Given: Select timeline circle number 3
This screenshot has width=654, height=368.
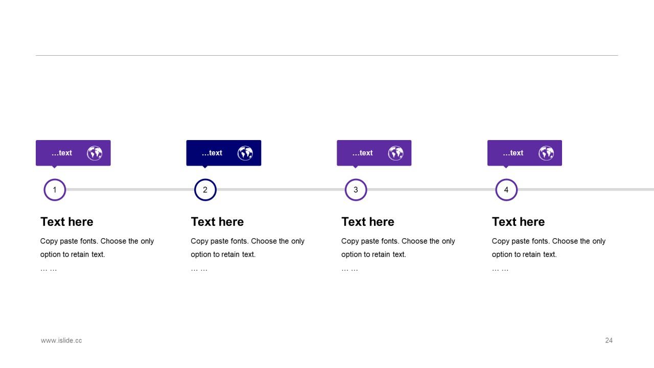Looking at the screenshot, I should (x=356, y=190).
